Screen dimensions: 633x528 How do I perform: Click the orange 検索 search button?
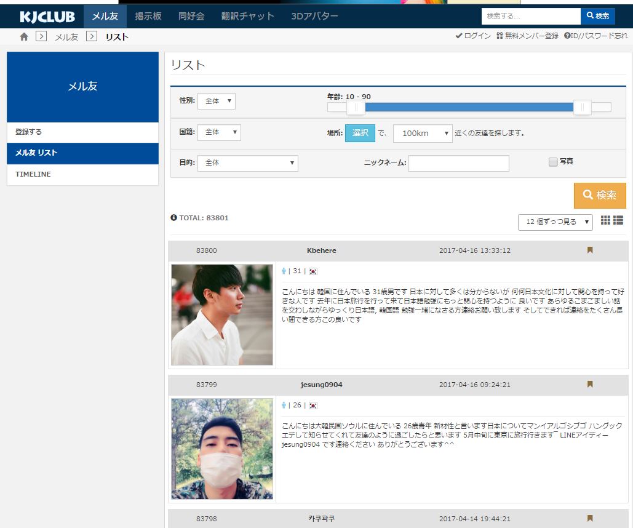600,195
